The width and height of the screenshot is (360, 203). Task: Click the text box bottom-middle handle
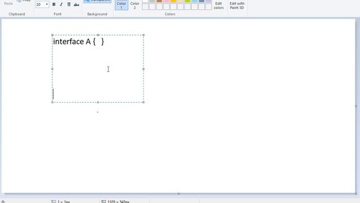98,102
